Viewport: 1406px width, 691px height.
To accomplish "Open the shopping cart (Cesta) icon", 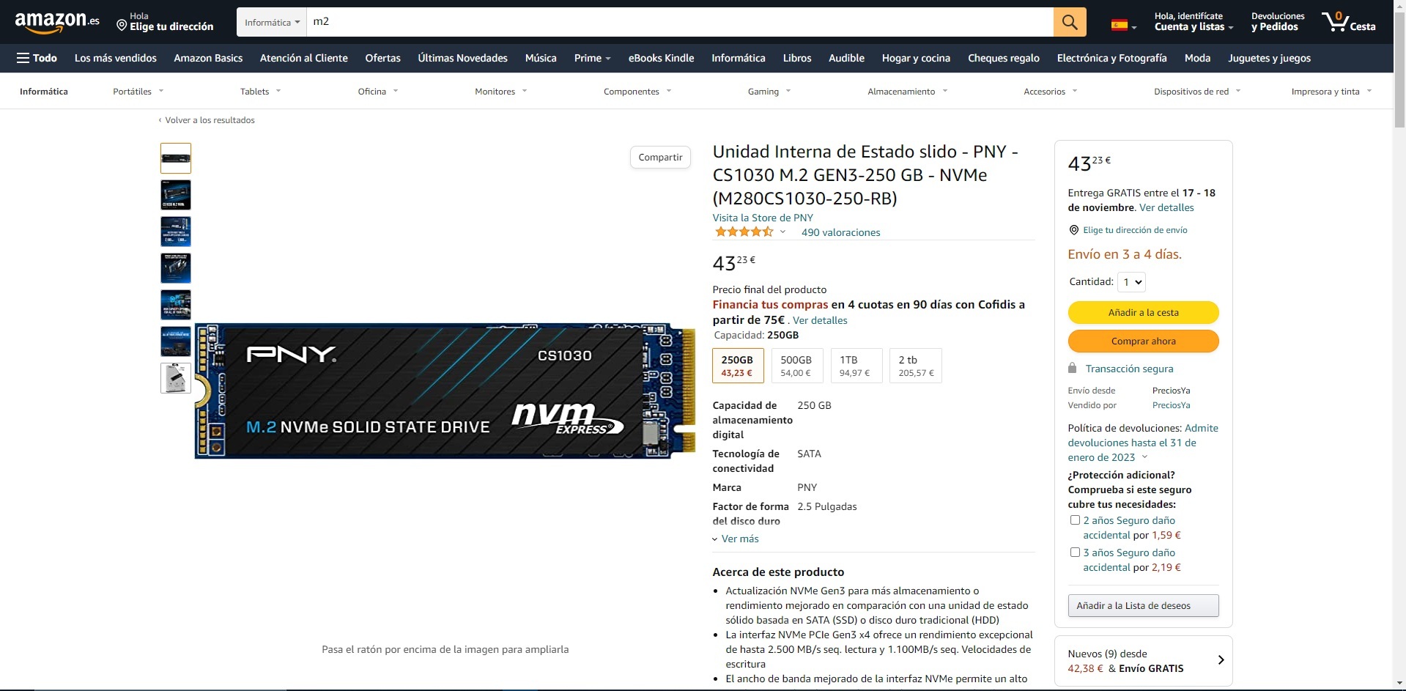I will (1348, 22).
